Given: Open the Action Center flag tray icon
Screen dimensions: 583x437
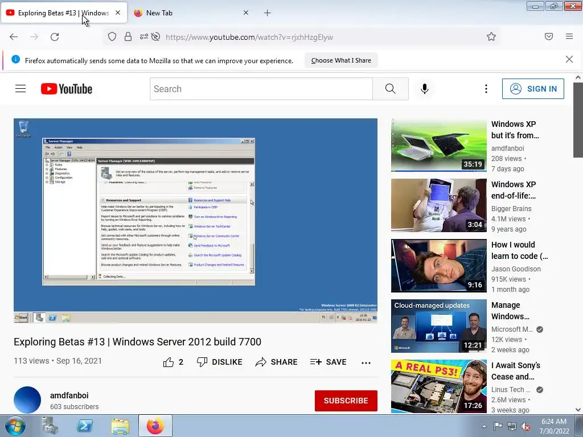Looking at the screenshot, I should point(498,426).
